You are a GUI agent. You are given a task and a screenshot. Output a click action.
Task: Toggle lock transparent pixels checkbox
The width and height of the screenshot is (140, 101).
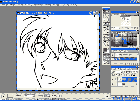[x=116, y=75]
